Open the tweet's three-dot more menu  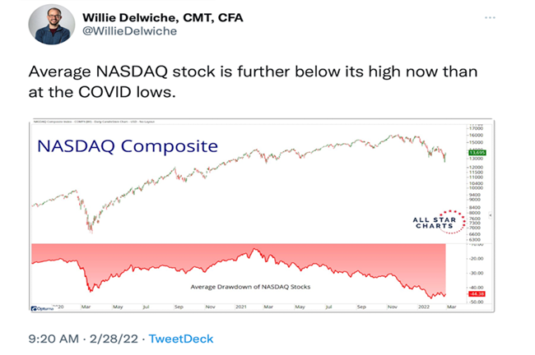(489, 16)
